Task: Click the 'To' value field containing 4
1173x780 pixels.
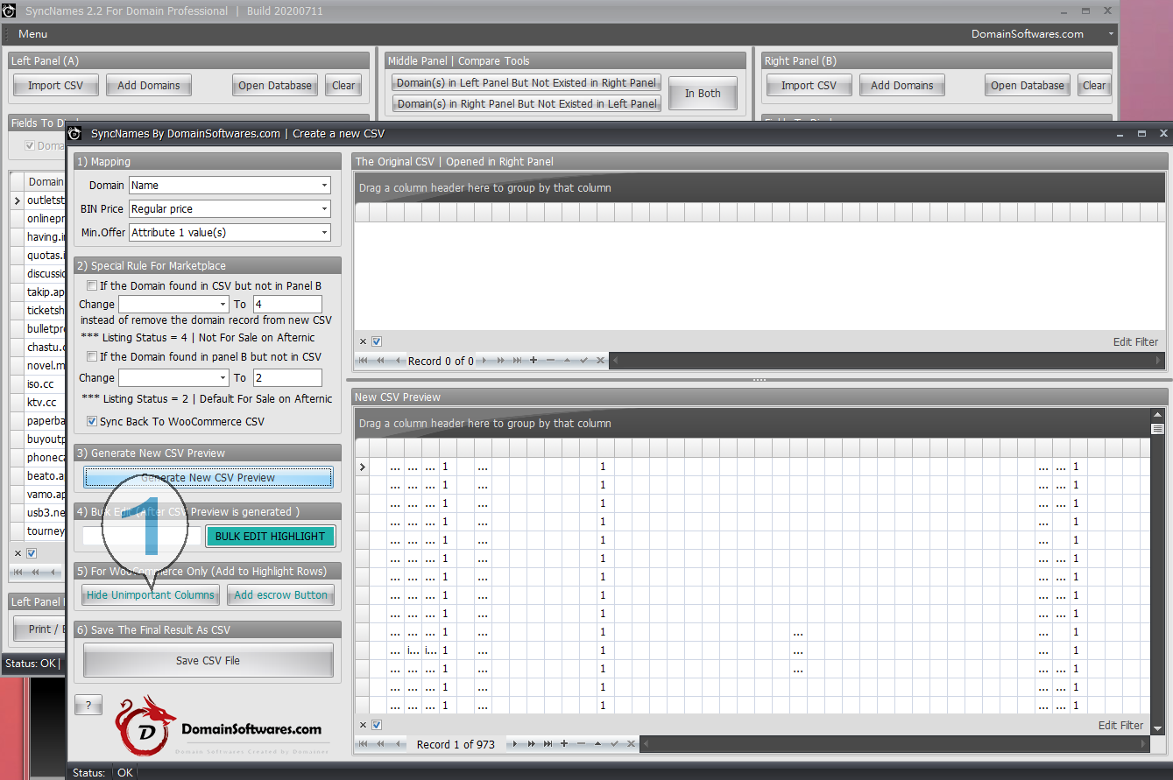Action: 287,305
